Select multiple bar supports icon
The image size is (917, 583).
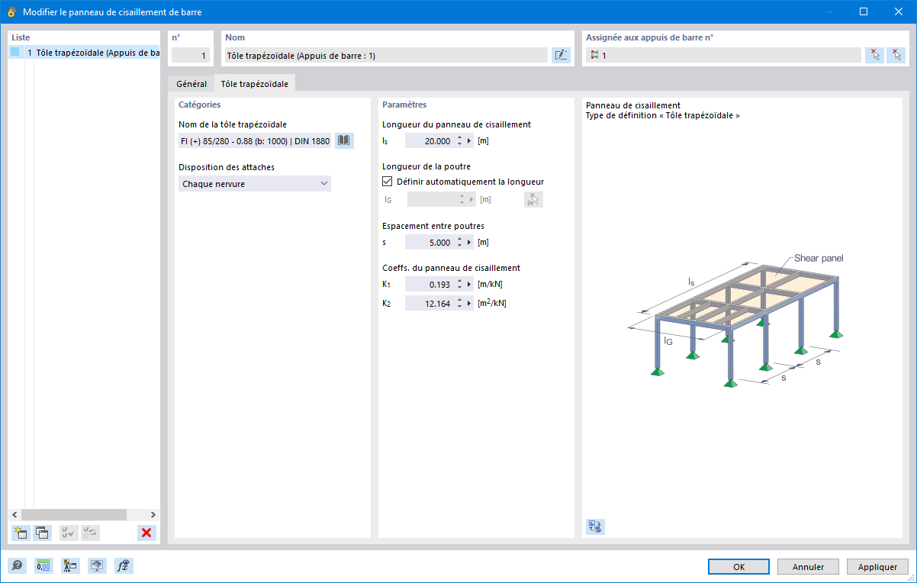pyautogui.click(x=895, y=55)
